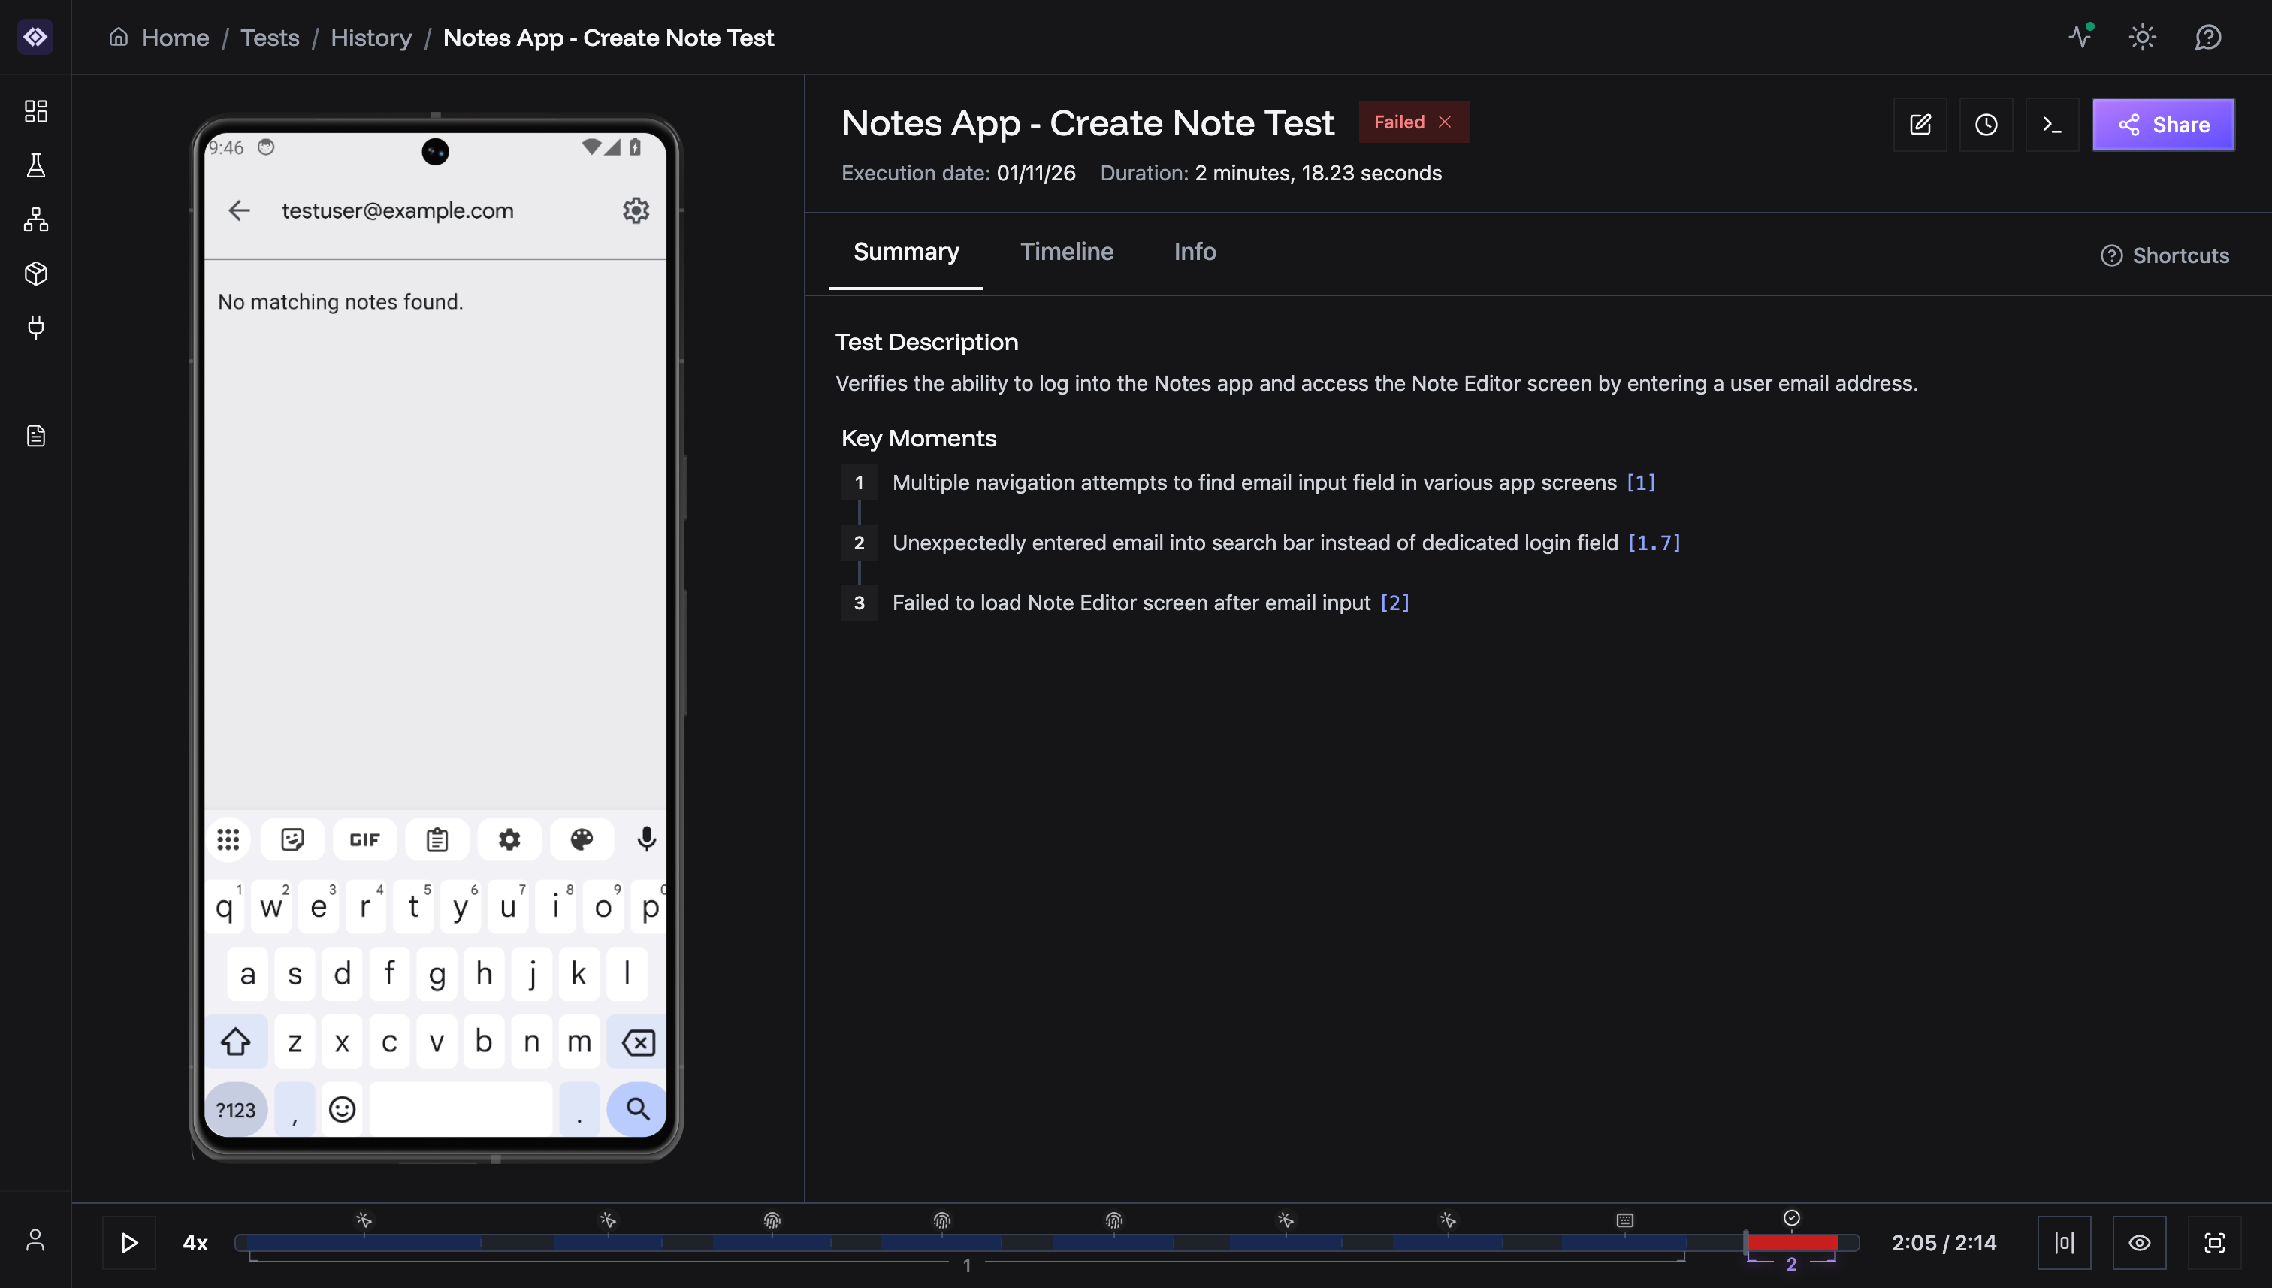Click the purple Share button
Viewport: 2272px width, 1288px height.
click(2163, 125)
